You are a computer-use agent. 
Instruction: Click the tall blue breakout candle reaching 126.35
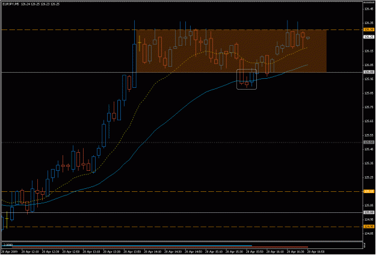[x=135, y=54]
